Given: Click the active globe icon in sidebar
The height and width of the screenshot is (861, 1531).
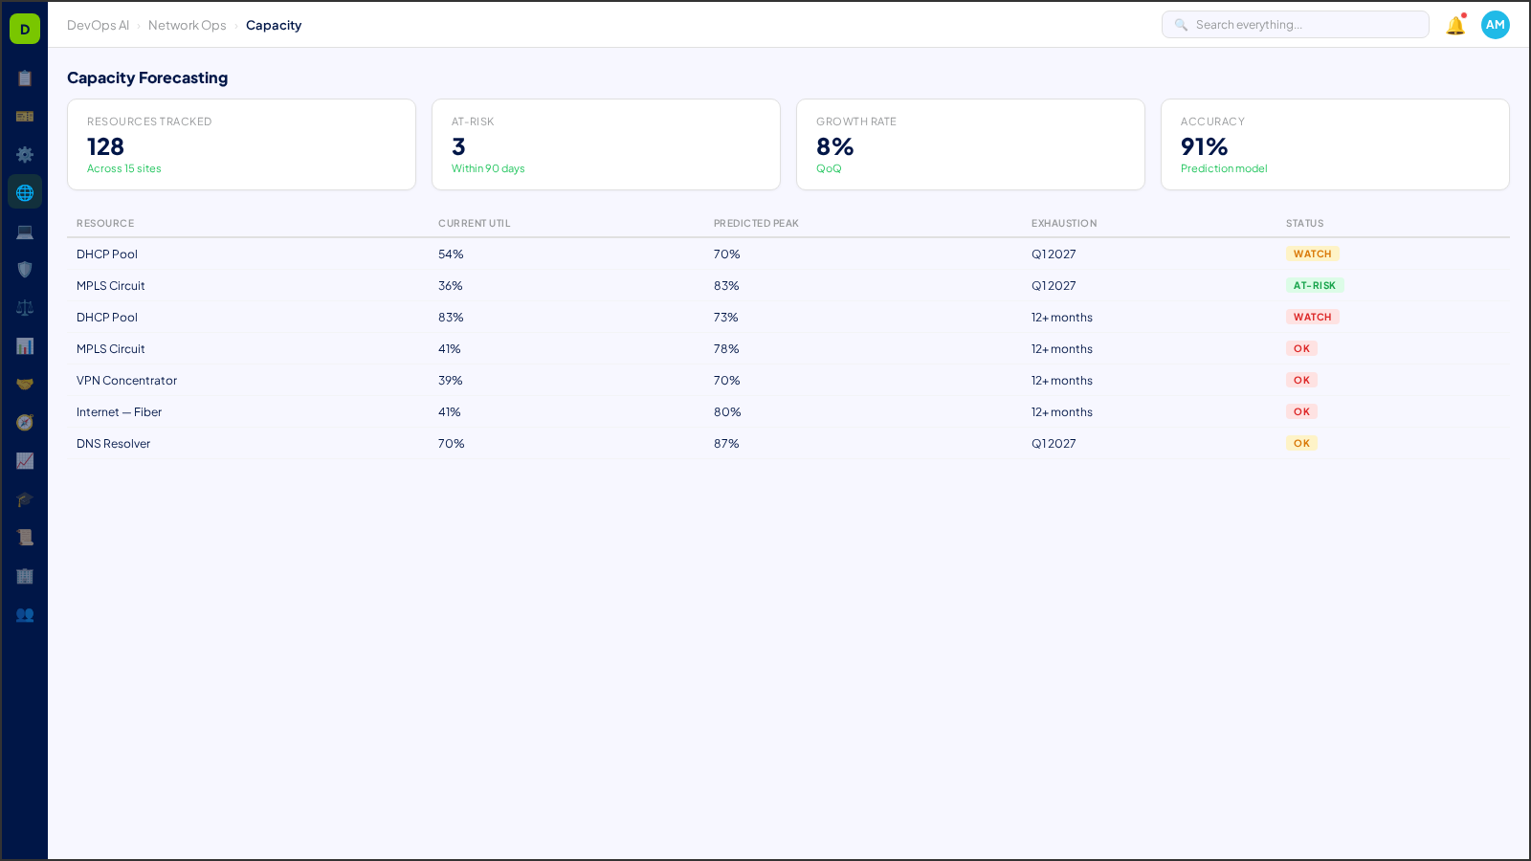Looking at the screenshot, I should [25, 191].
